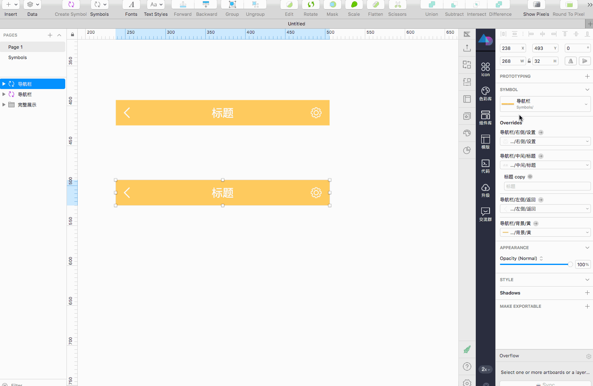Image resolution: width=593 pixels, height=386 pixels.
Task: Apply the Intersect boolean operation
Action: point(477,5)
